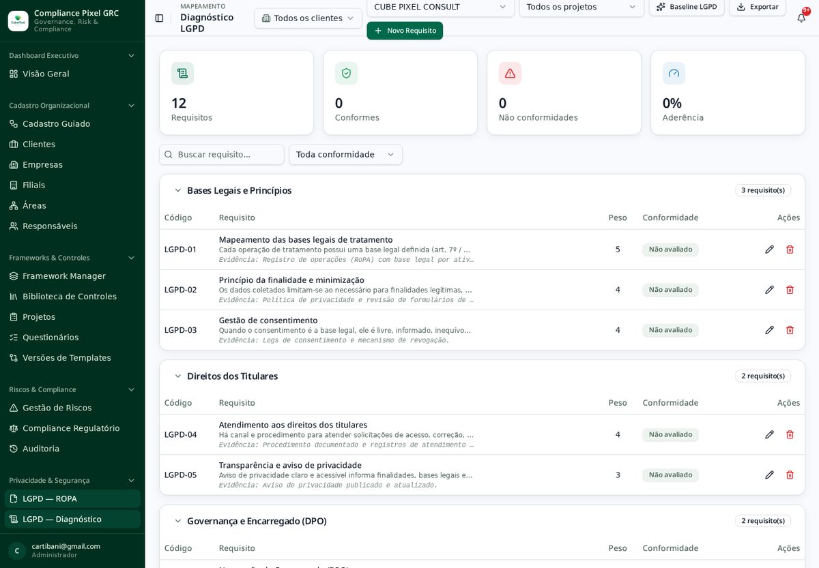Screen dimensions: 819x568
Task: Open Framework Manager
Action: click(72, 276)
